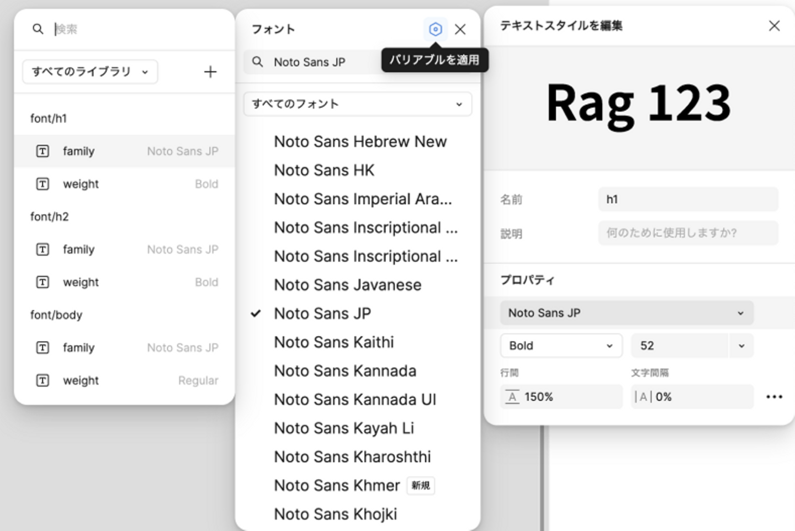Screen dimensions: 795x531
Task: Open the three-dots more options menu
Action: pyautogui.click(x=774, y=397)
